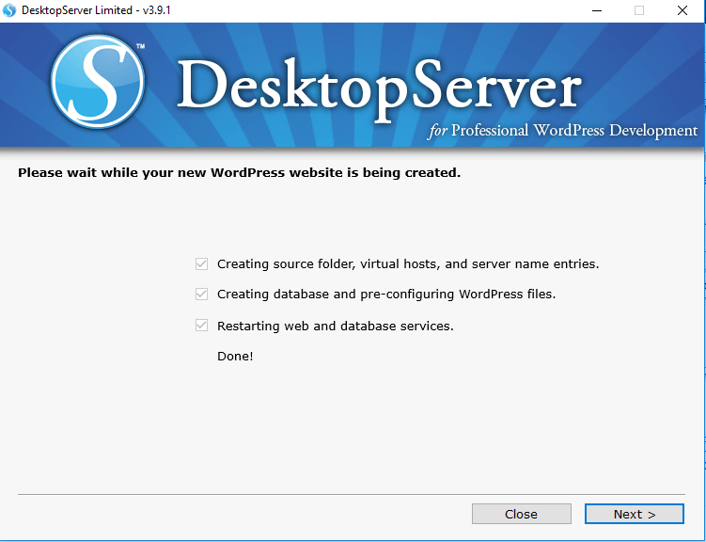Viewport: 706px width, 542px height.
Task: Click the 'Creating database and pre-configuring WordPress' label
Action: (x=385, y=295)
